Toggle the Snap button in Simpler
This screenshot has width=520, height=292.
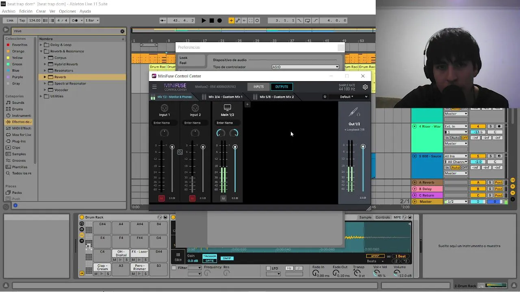227,258
